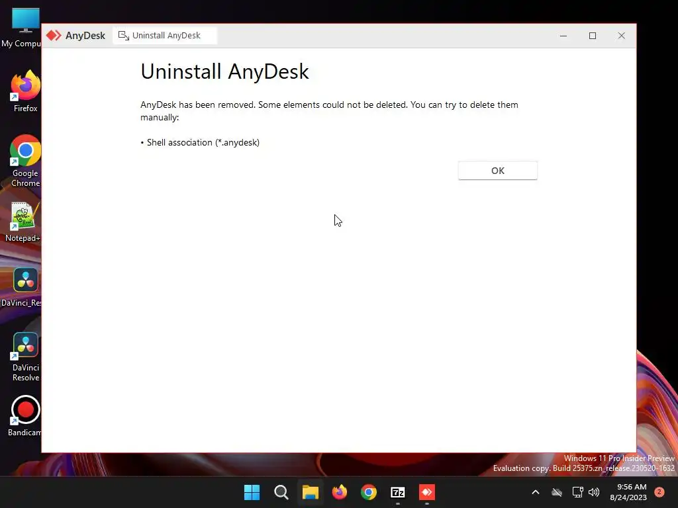This screenshot has height=508, width=678.
Task: Switch to AnyDesk taskbar icon
Action: click(x=427, y=492)
